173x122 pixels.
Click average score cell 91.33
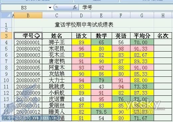tap(142, 49)
